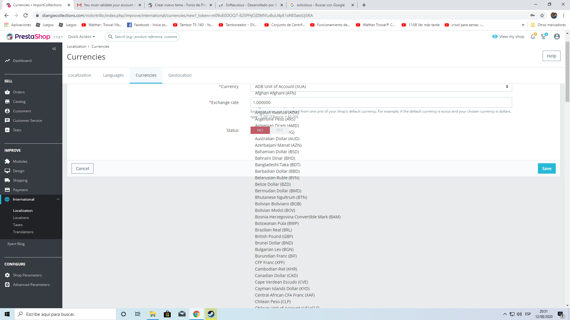The height and width of the screenshot is (320, 570).
Task: Collapse the International menu section
Action: 58,199
